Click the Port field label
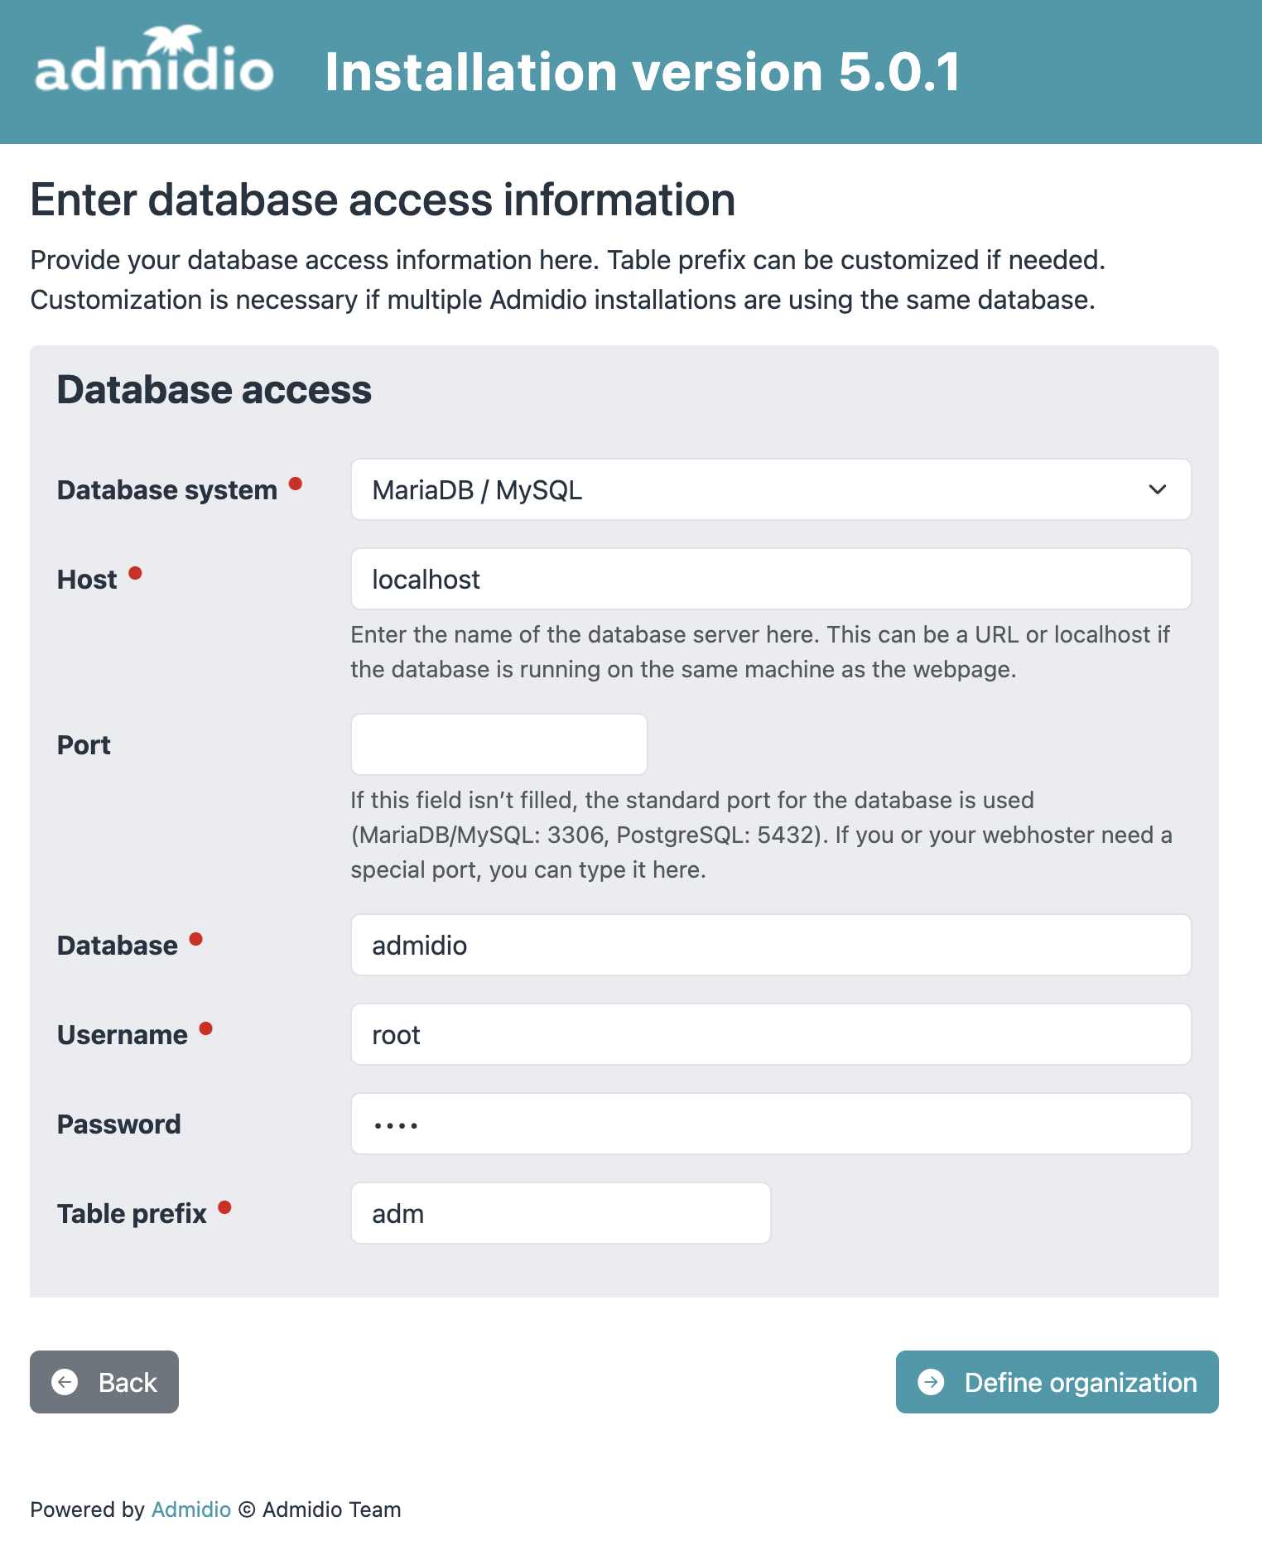Screen dimensions: 1262x1560 pos(84,745)
